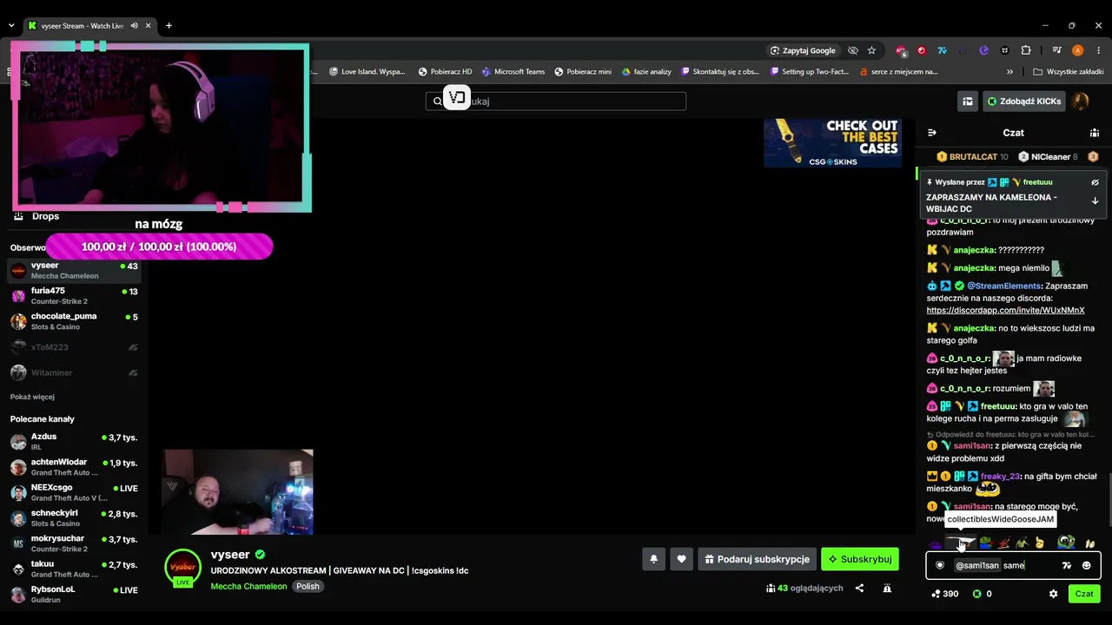This screenshot has height=625, width=1112.
Task: Select the Polish language tag
Action: click(308, 586)
